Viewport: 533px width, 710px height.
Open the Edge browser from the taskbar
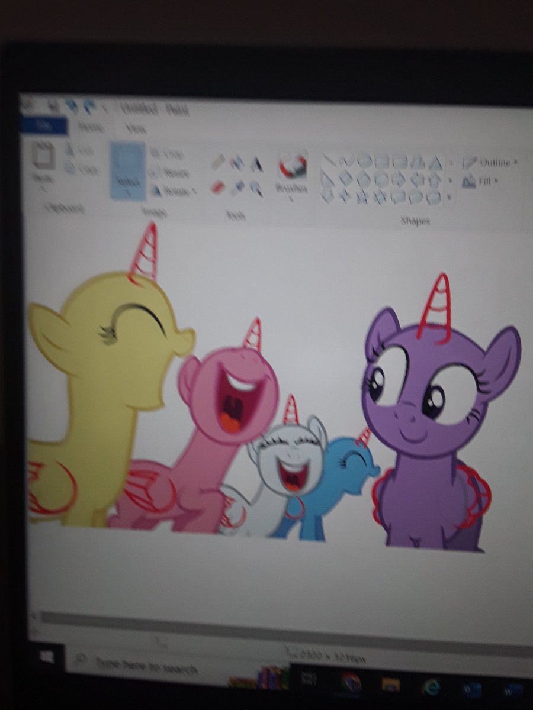click(431, 686)
